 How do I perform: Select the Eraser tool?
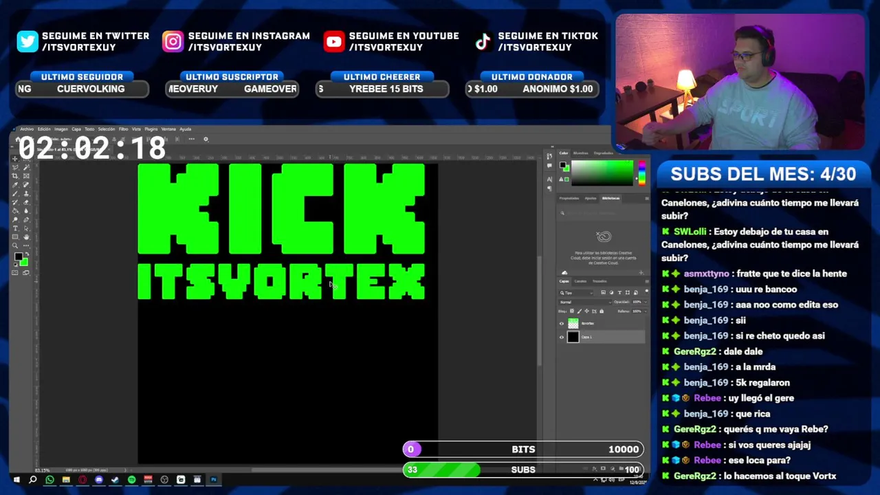pyautogui.click(x=26, y=203)
